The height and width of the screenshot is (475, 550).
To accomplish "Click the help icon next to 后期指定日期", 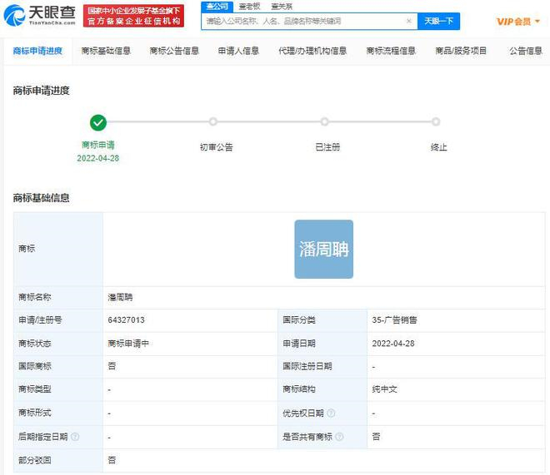I will 75,437.
